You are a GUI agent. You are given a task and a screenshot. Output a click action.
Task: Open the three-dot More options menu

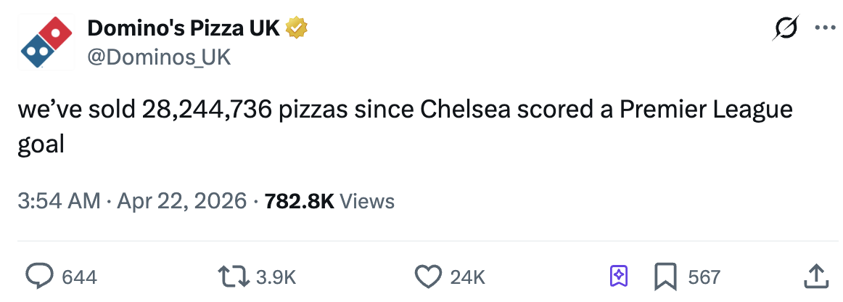(x=825, y=29)
